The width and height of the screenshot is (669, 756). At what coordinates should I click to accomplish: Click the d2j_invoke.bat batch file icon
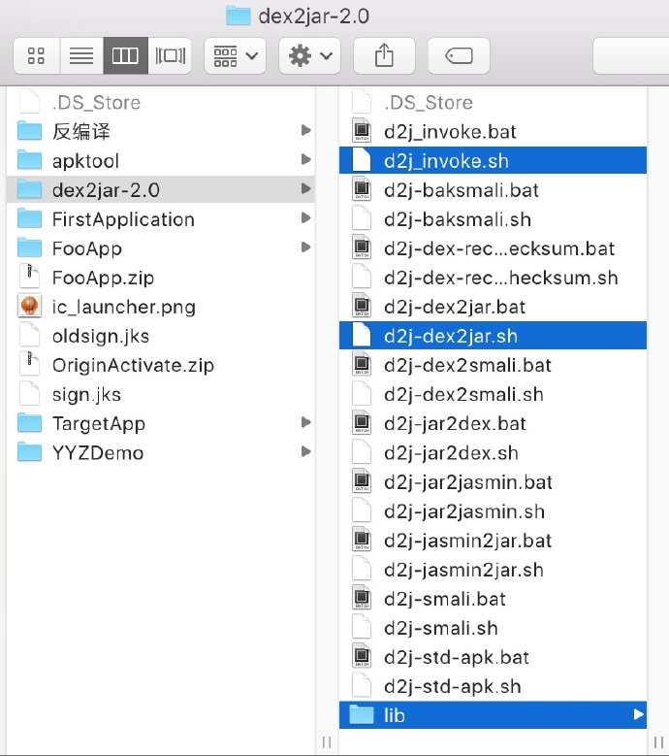[x=362, y=131]
